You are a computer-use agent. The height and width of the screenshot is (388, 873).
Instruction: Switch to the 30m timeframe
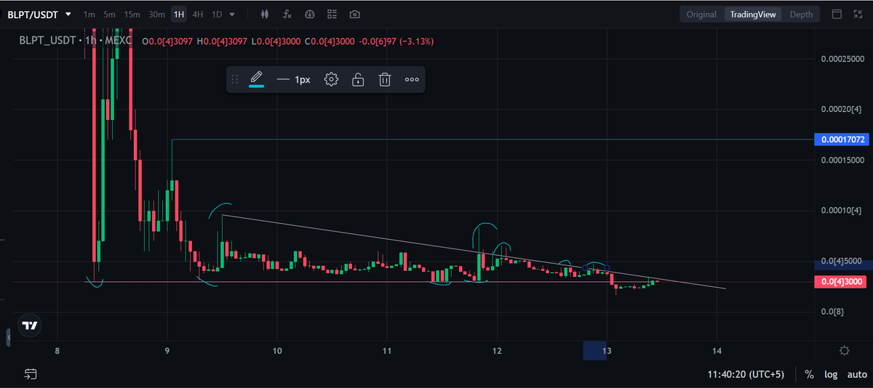pos(156,15)
